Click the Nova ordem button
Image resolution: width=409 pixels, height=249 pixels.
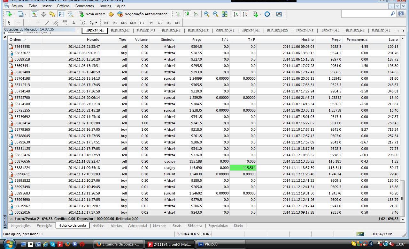click(92, 14)
